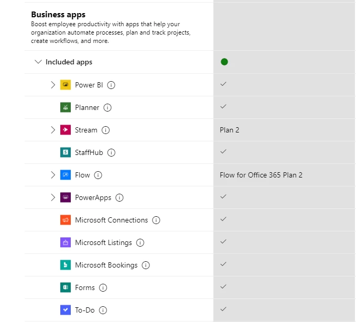Open the info icon beside Forms
The width and height of the screenshot is (356, 322).
click(103, 288)
